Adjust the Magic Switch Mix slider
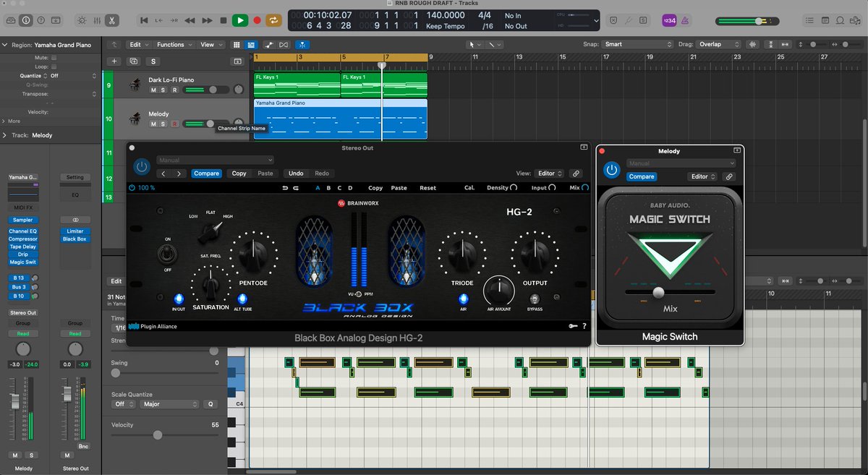868x475 pixels. tap(658, 292)
